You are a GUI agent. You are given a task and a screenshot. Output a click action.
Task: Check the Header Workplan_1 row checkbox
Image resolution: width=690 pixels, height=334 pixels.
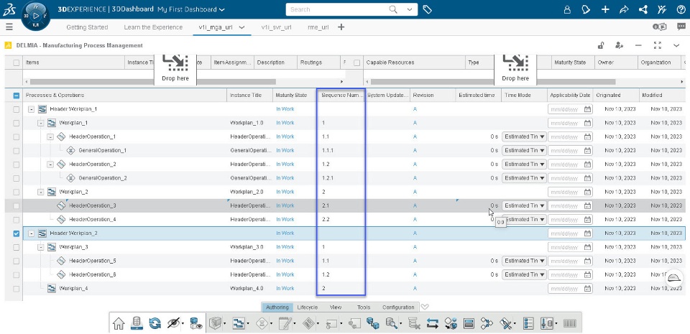pyautogui.click(x=17, y=109)
